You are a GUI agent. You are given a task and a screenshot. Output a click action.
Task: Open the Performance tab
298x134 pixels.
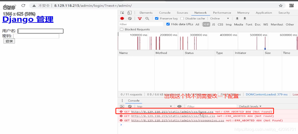click(x=222, y=13)
